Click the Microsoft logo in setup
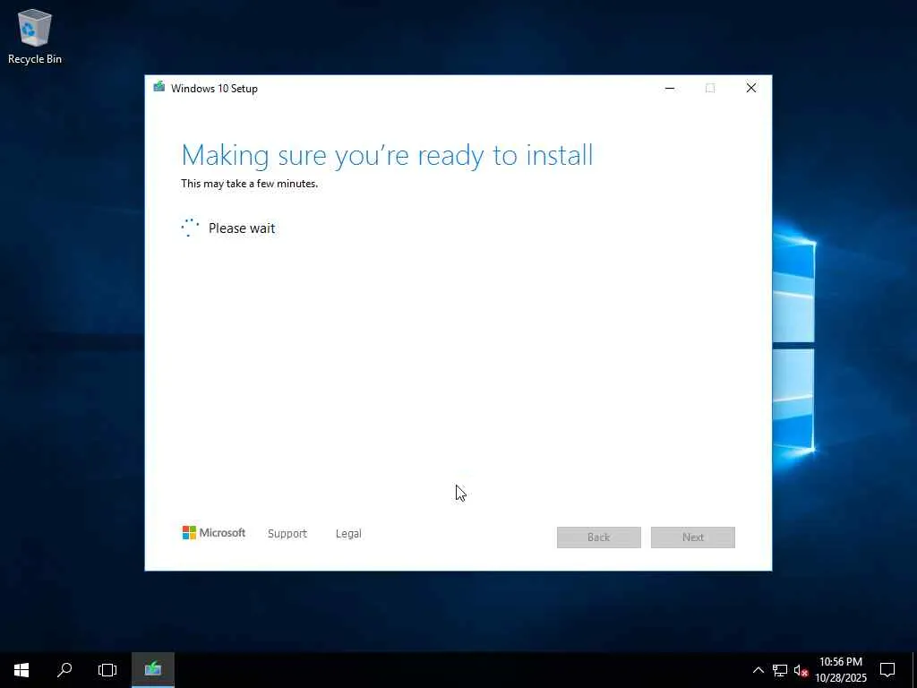 click(213, 532)
